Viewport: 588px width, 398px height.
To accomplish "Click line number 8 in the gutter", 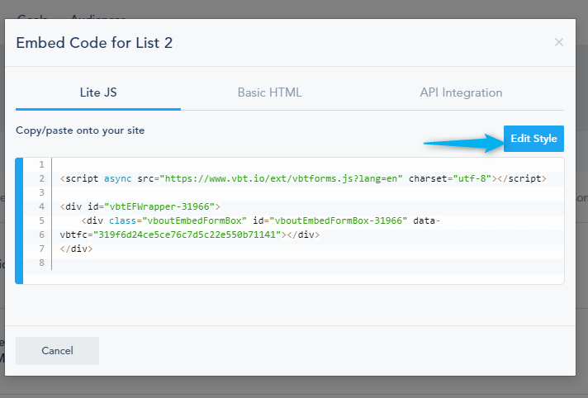I will click(41, 263).
